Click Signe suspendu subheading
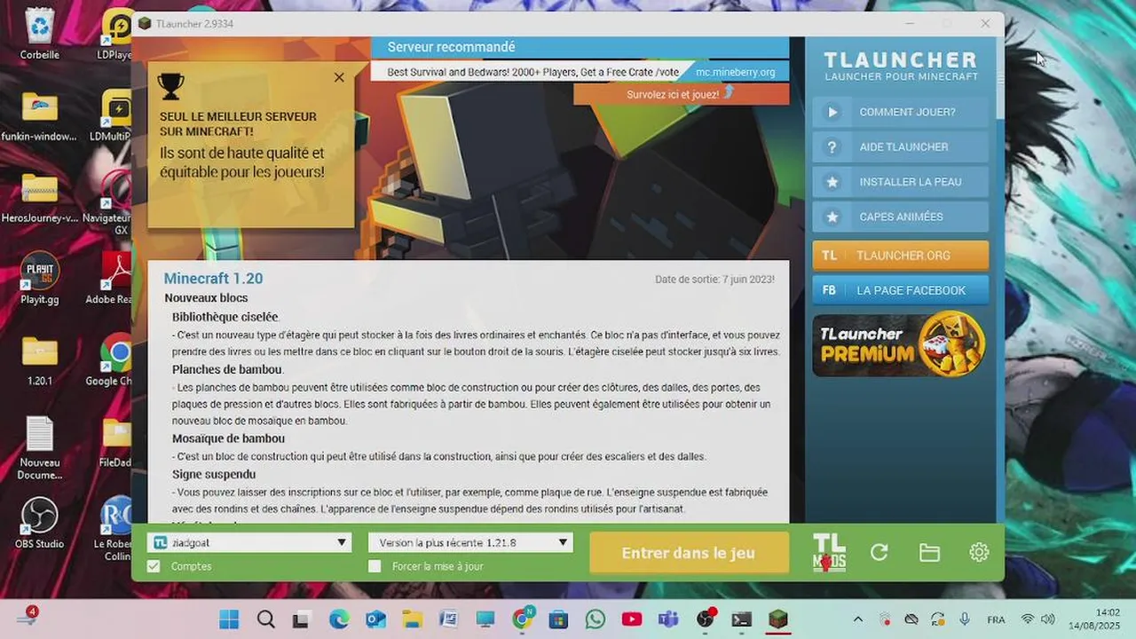This screenshot has width=1136, height=639. click(x=214, y=474)
